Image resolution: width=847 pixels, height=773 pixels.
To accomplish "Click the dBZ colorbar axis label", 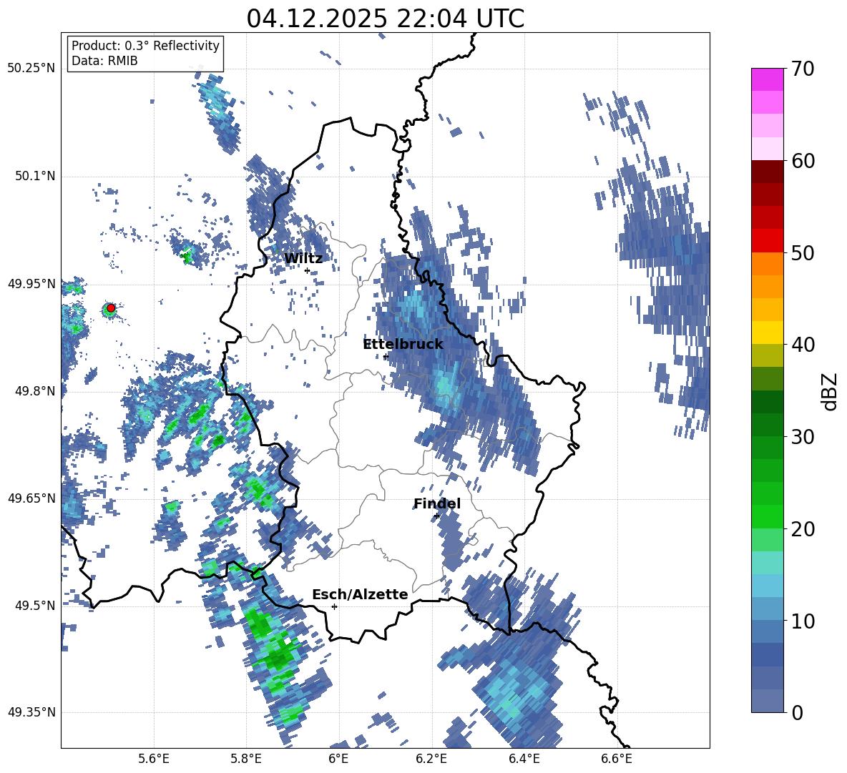I will coord(831,391).
